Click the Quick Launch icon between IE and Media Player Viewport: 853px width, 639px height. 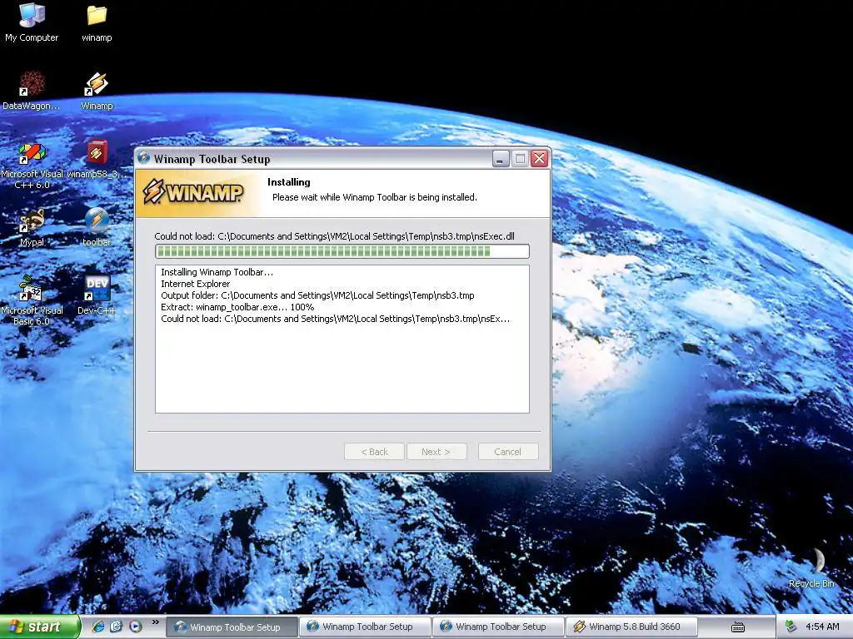117,627
